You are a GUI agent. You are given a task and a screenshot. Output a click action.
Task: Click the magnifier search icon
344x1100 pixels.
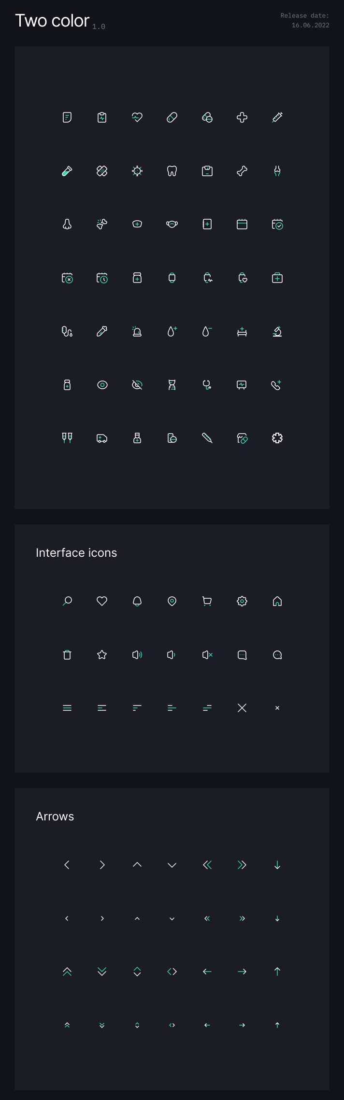tap(67, 601)
